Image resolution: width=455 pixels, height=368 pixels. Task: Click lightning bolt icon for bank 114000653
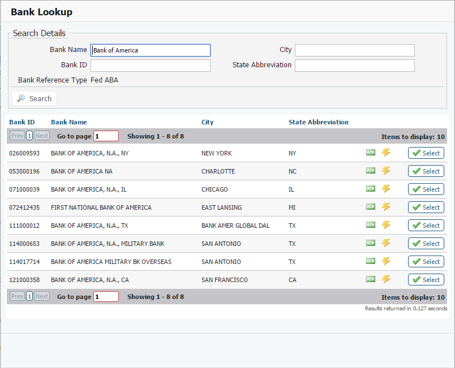386,243
